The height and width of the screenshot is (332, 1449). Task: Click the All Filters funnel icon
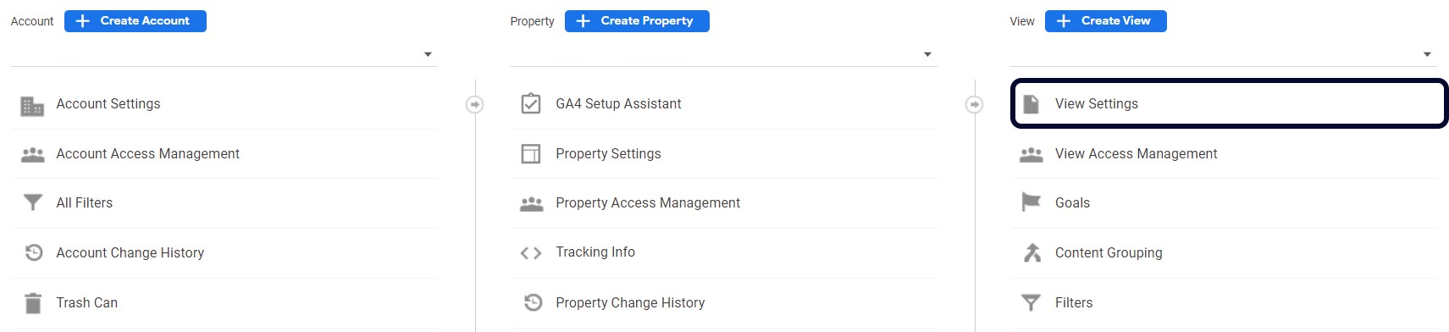coord(33,202)
